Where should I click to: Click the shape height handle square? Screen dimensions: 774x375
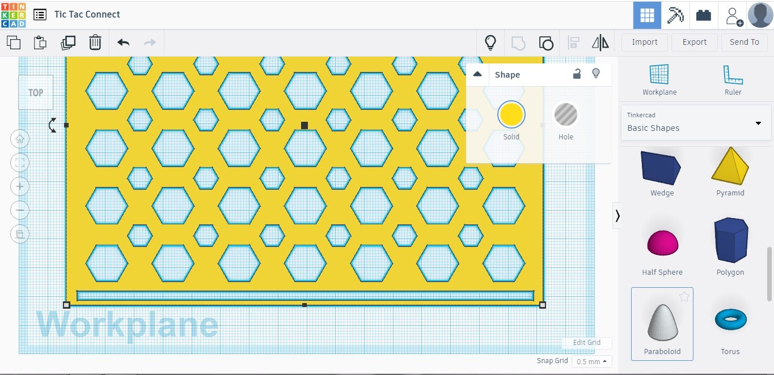tap(304, 125)
